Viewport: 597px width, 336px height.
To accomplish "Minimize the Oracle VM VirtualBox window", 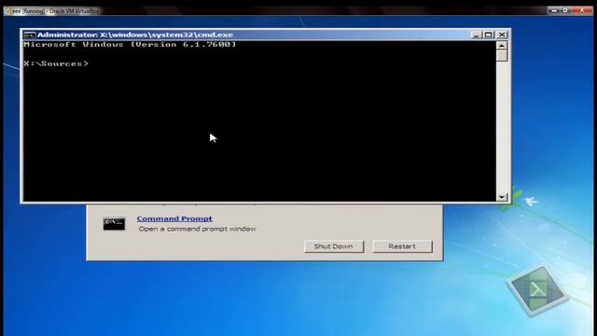I will coord(554,10).
